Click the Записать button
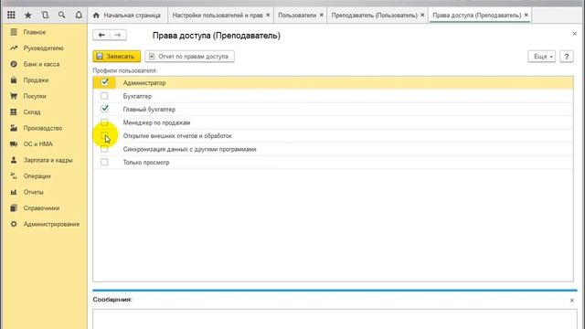The image size is (585, 329). pos(116,57)
